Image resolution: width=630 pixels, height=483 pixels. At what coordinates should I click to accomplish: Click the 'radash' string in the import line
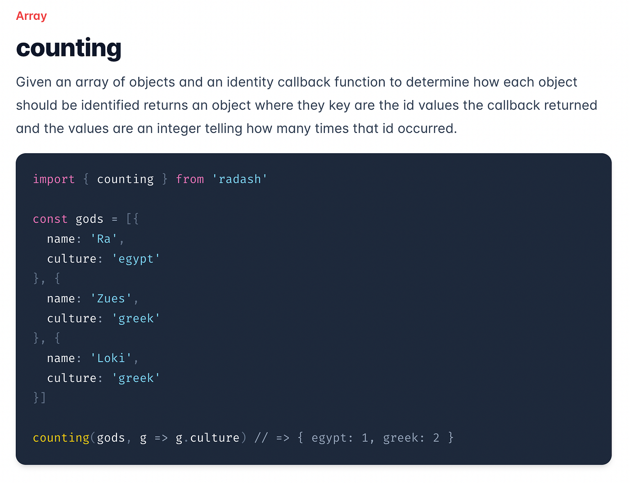coord(240,179)
